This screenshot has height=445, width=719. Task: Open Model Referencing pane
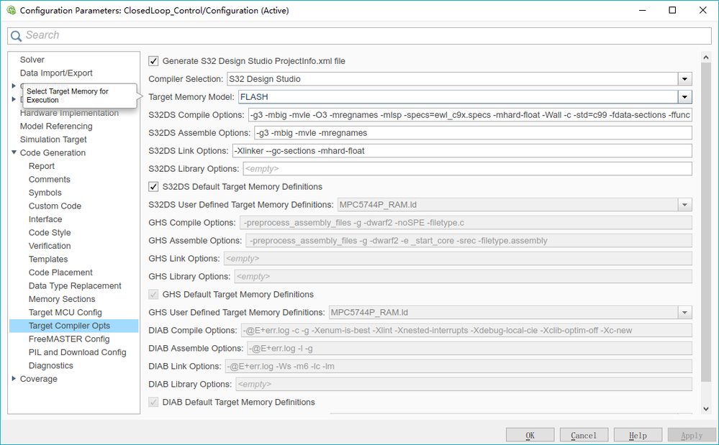(x=56, y=126)
